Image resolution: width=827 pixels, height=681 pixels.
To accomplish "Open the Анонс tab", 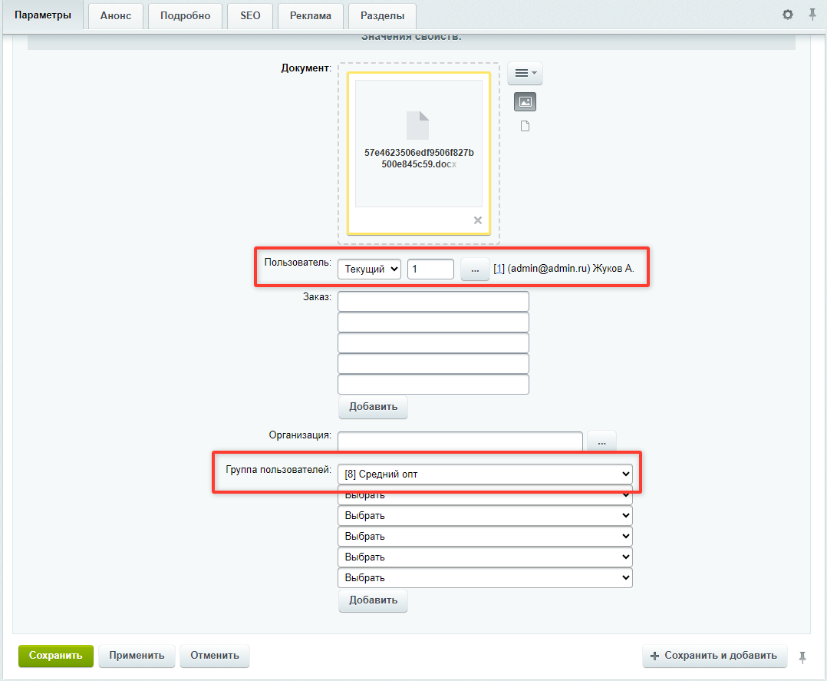I will 116,16.
